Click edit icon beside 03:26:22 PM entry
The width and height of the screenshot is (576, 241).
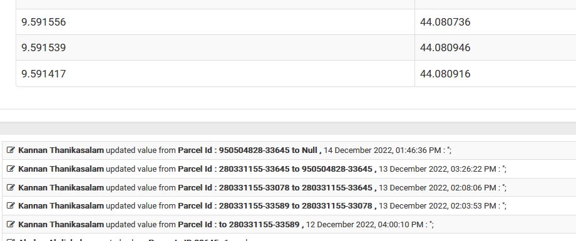point(11,169)
